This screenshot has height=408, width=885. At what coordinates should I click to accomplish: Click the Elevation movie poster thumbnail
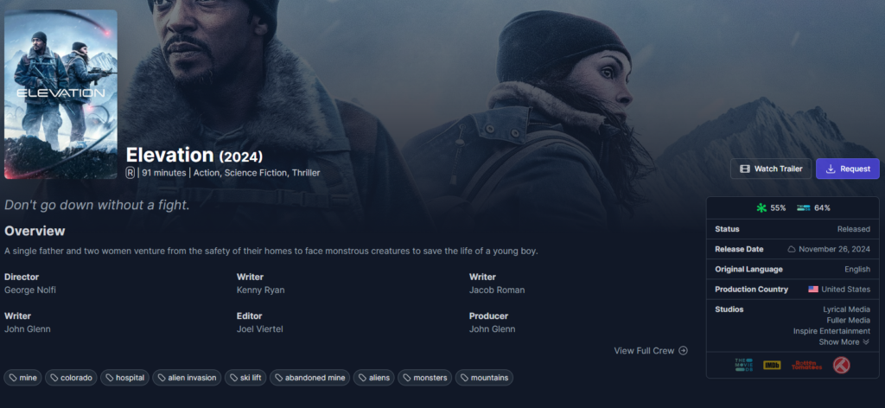[x=61, y=94]
